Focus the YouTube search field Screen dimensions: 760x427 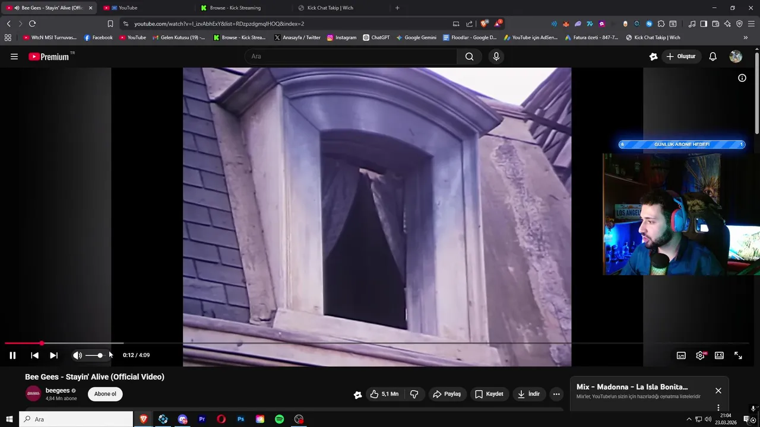[351, 56]
